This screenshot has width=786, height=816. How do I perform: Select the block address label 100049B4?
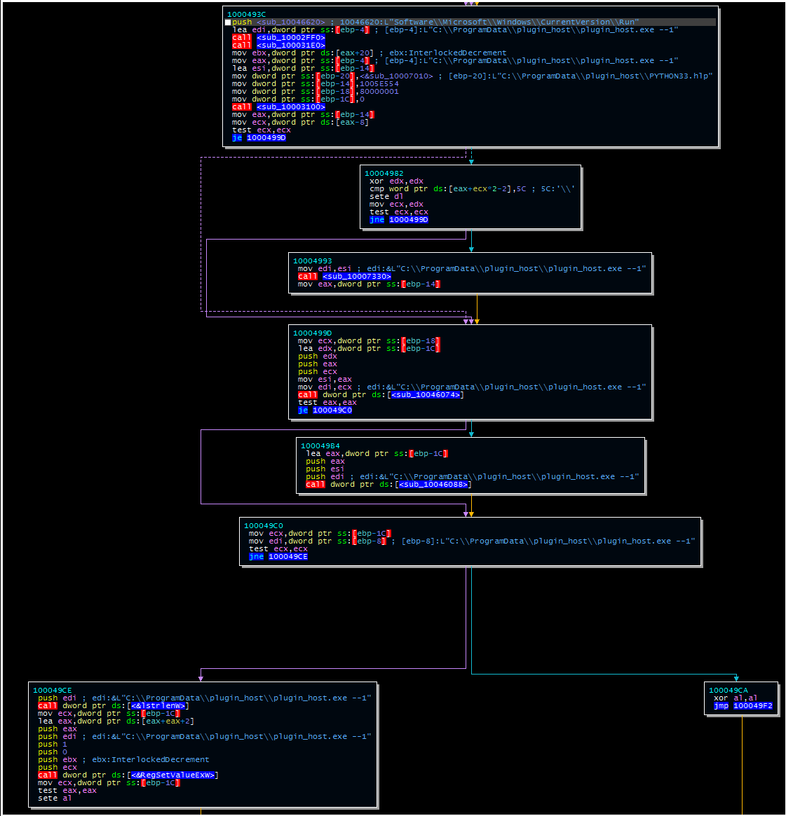(x=320, y=446)
